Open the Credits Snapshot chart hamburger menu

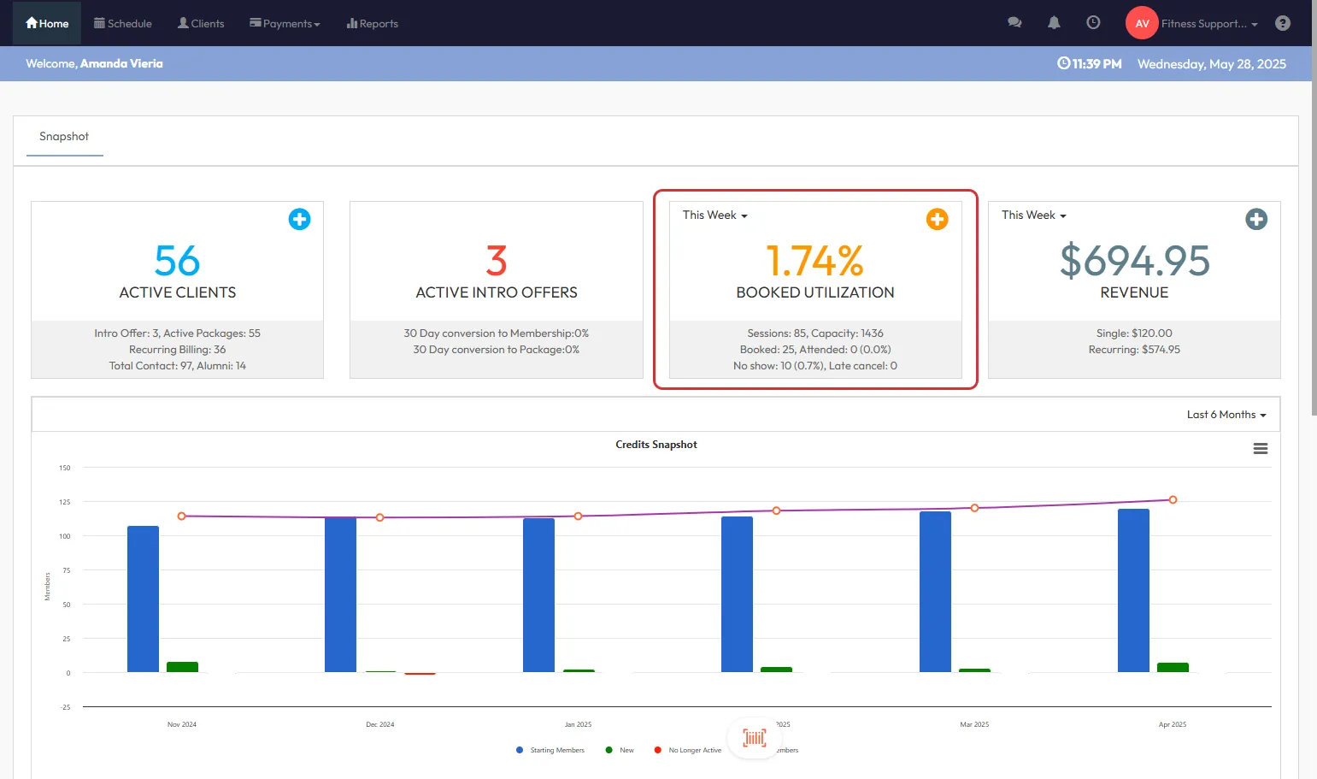pos(1260,449)
